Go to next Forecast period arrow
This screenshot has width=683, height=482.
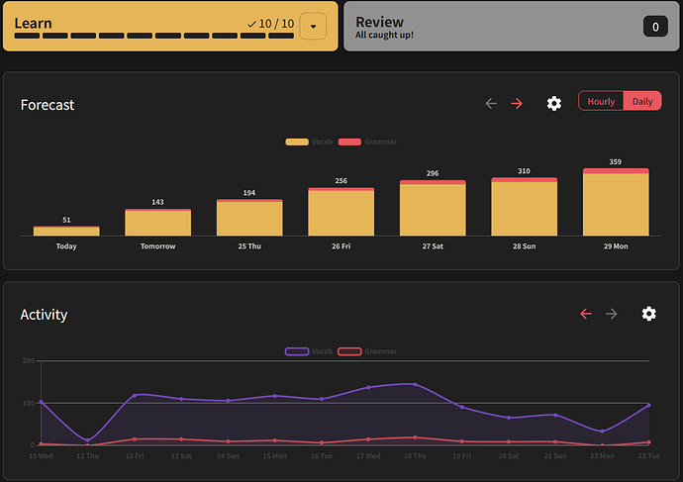coord(517,103)
